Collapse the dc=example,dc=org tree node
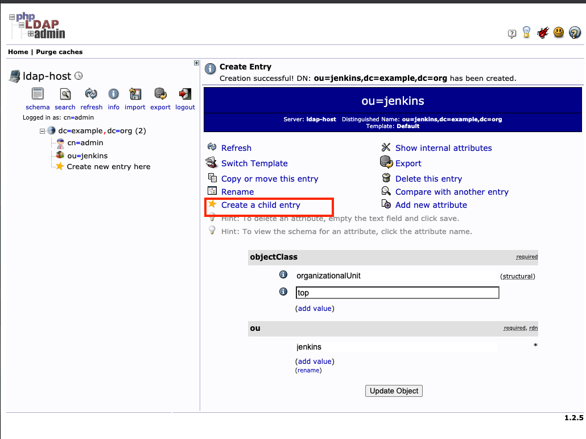586x439 pixels. (42, 131)
